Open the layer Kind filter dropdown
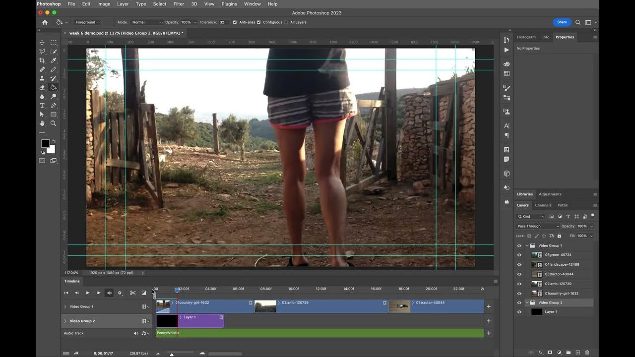635x357 pixels. pyautogui.click(x=531, y=216)
